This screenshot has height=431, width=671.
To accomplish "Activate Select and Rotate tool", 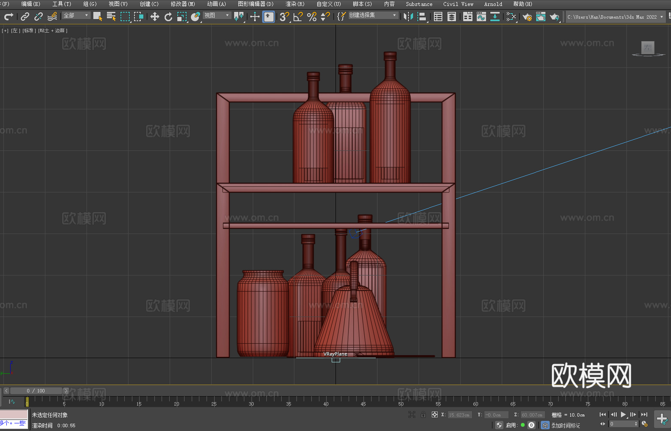I will coord(168,17).
